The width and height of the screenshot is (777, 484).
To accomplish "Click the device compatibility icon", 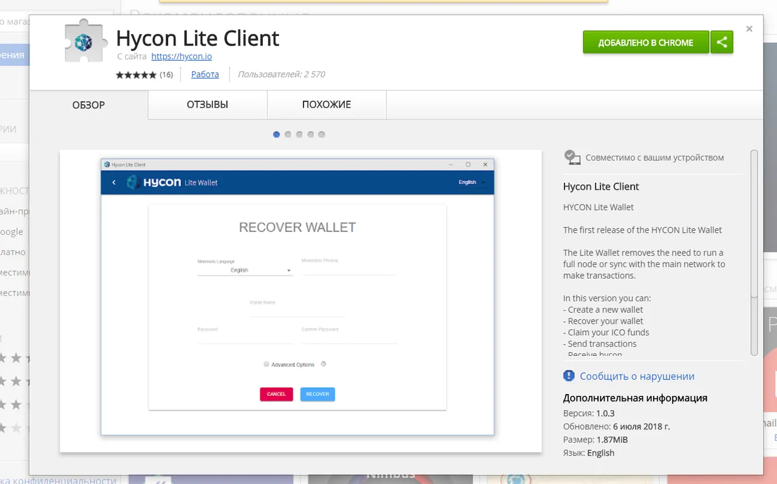I will point(572,157).
